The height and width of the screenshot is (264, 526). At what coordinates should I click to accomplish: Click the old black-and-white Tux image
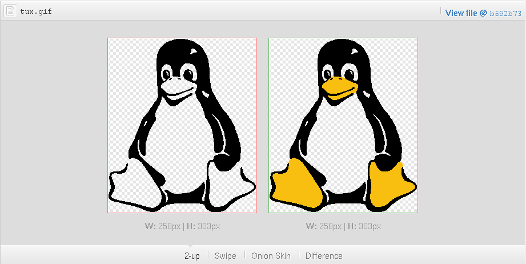point(182,126)
